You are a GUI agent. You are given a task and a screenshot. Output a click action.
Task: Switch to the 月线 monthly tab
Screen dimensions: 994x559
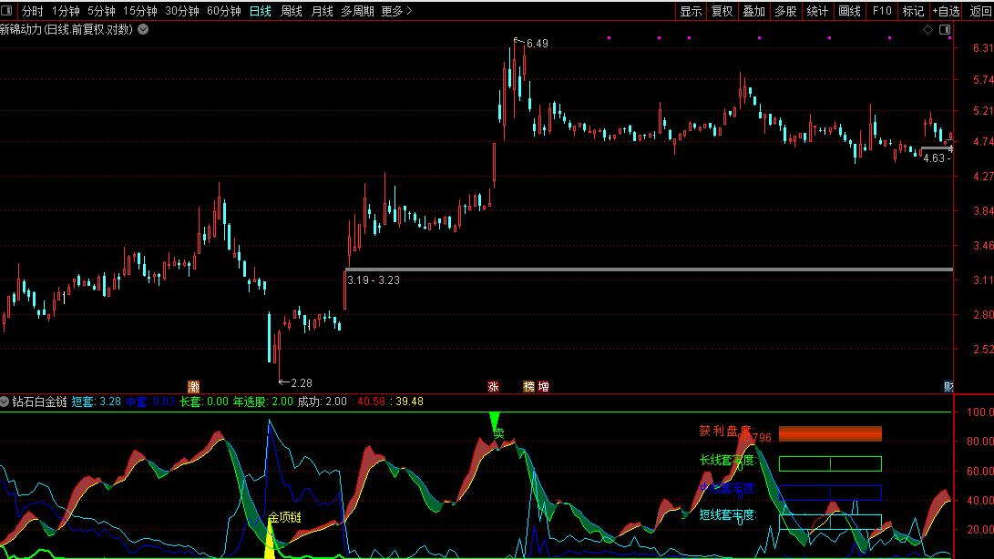pyautogui.click(x=322, y=11)
